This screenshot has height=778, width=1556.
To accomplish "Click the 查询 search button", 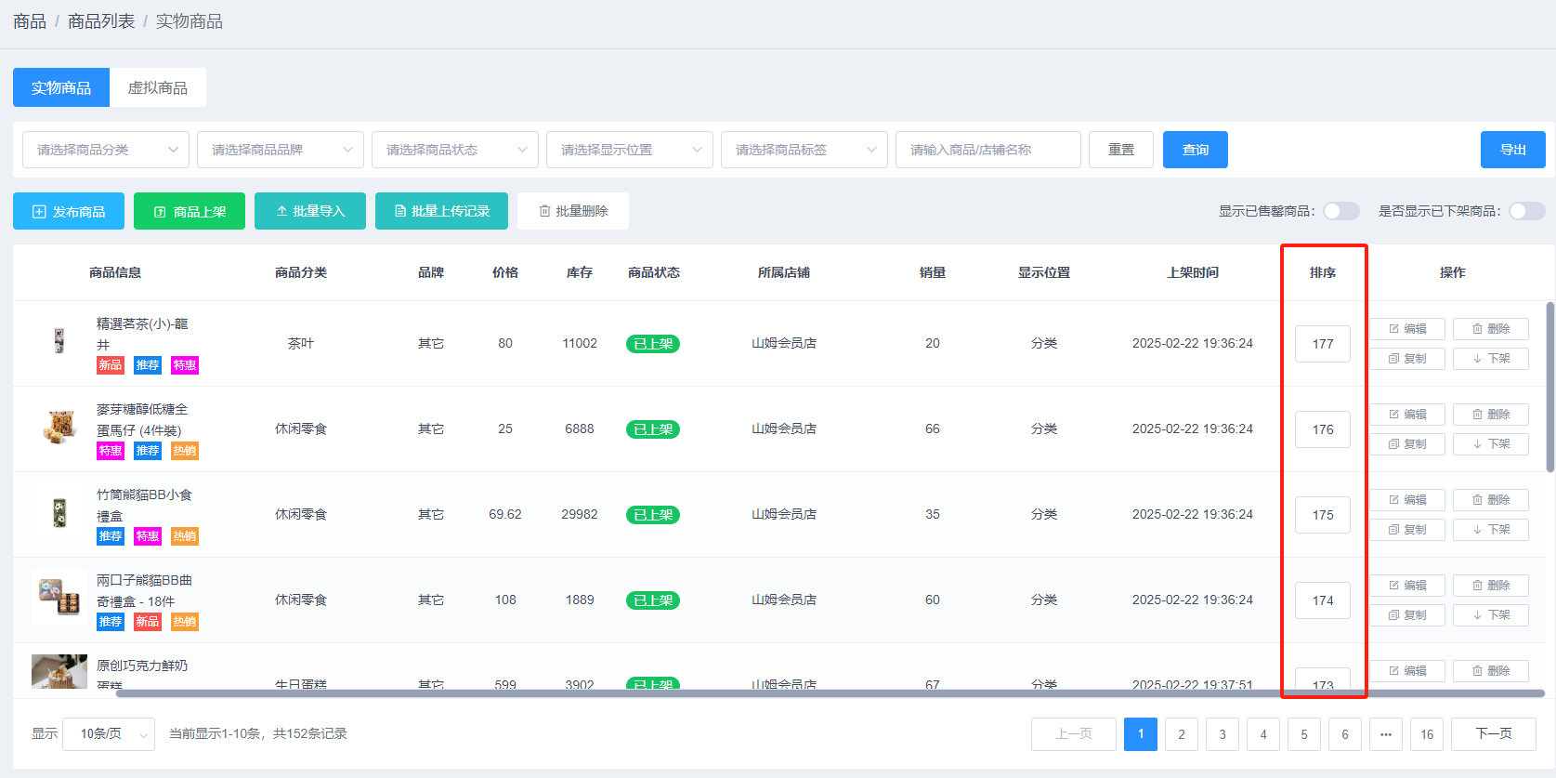I will click(x=1195, y=150).
